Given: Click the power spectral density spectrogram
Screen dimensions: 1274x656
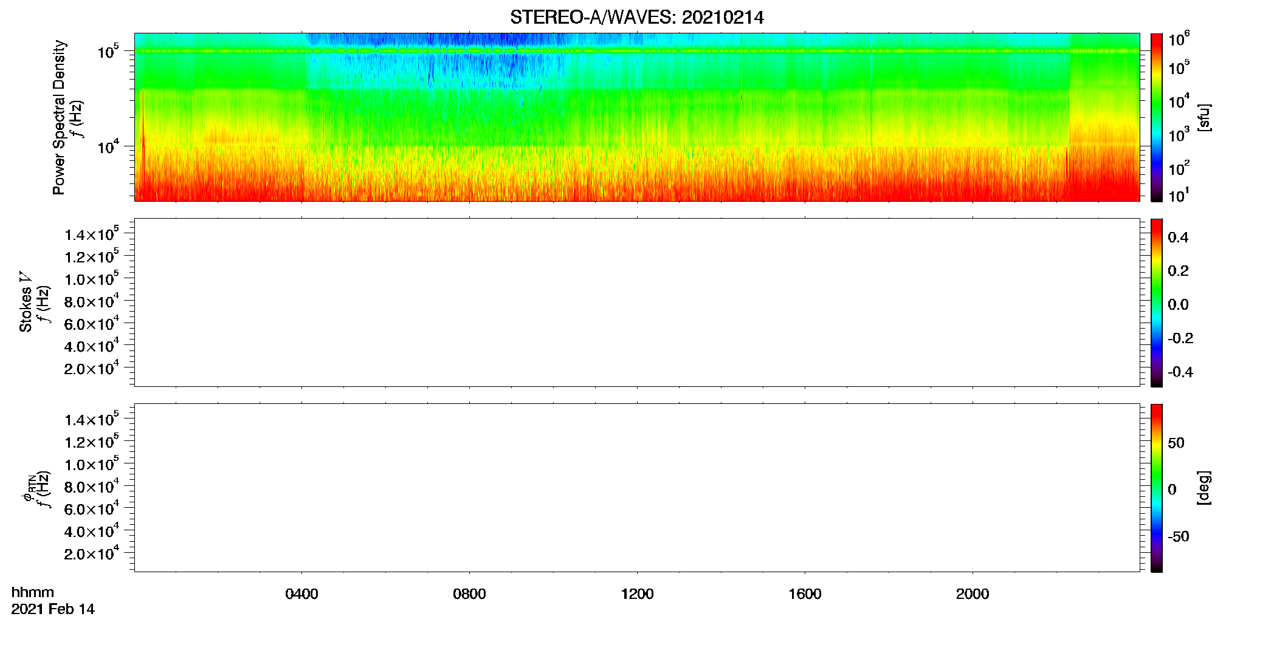Looking at the screenshot, I should (x=637, y=117).
